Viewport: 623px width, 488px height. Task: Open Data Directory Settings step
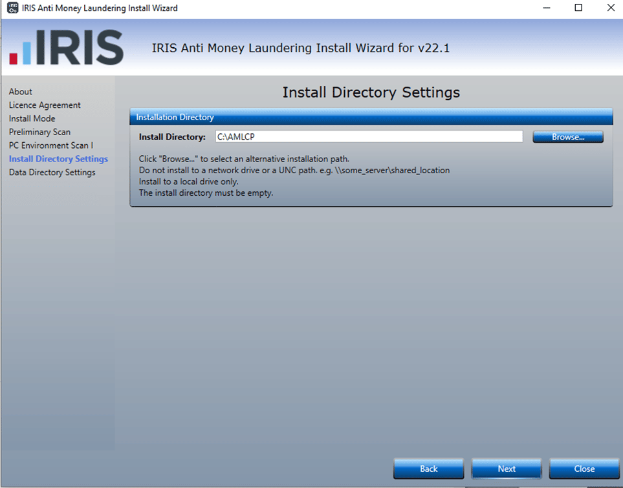click(x=52, y=173)
